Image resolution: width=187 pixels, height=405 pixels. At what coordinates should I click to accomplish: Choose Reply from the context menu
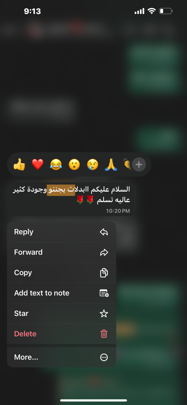62,232
